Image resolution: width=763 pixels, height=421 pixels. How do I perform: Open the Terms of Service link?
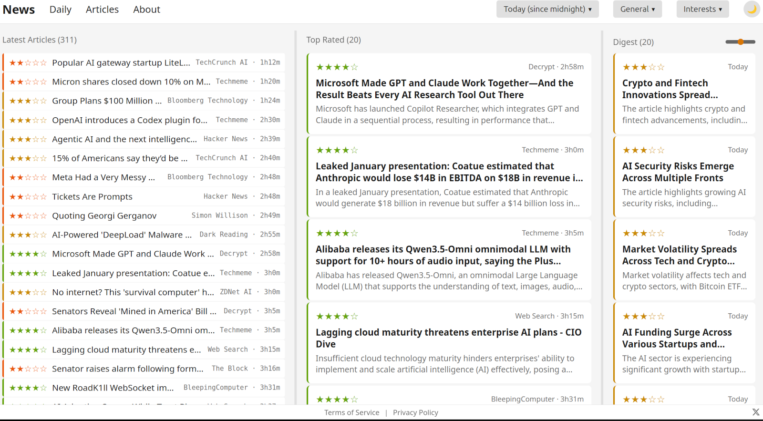click(x=352, y=412)
